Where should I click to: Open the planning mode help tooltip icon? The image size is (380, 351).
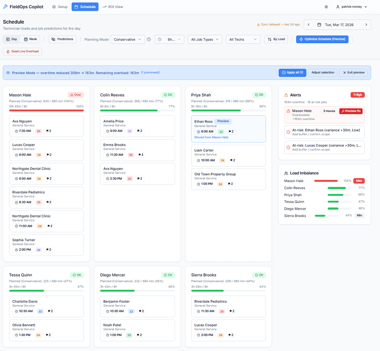point(148,39)
